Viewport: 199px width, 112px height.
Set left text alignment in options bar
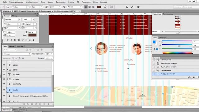click(x=86, y=7)
